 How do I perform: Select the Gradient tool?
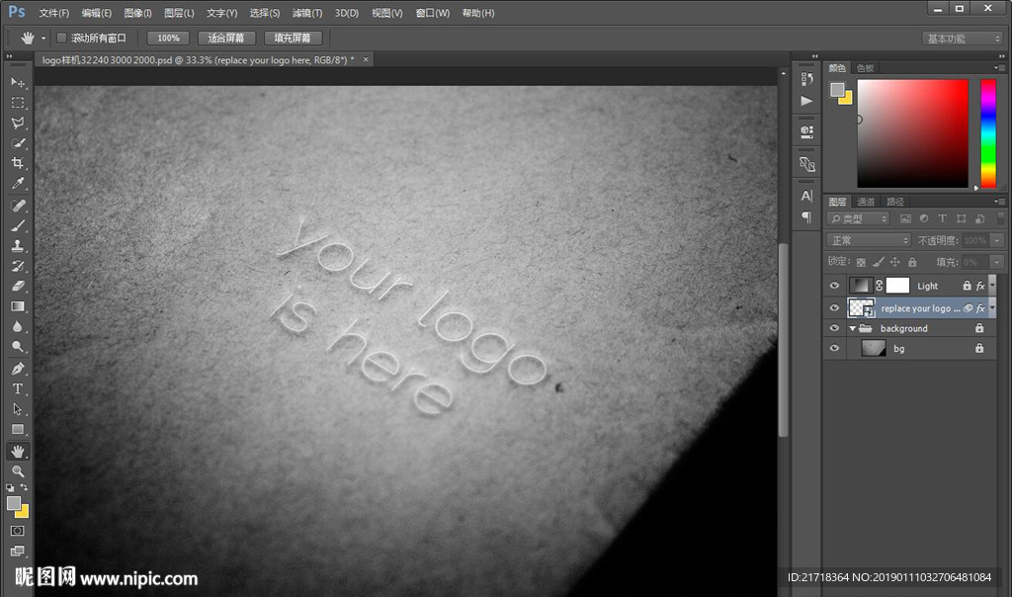18,306
